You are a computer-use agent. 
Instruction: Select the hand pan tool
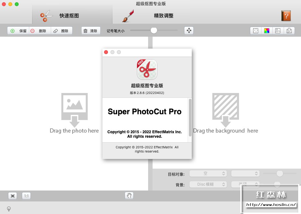pyautogui.click(x=129, y=196)
